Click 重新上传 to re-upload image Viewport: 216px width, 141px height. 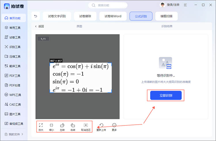[101, 127]
